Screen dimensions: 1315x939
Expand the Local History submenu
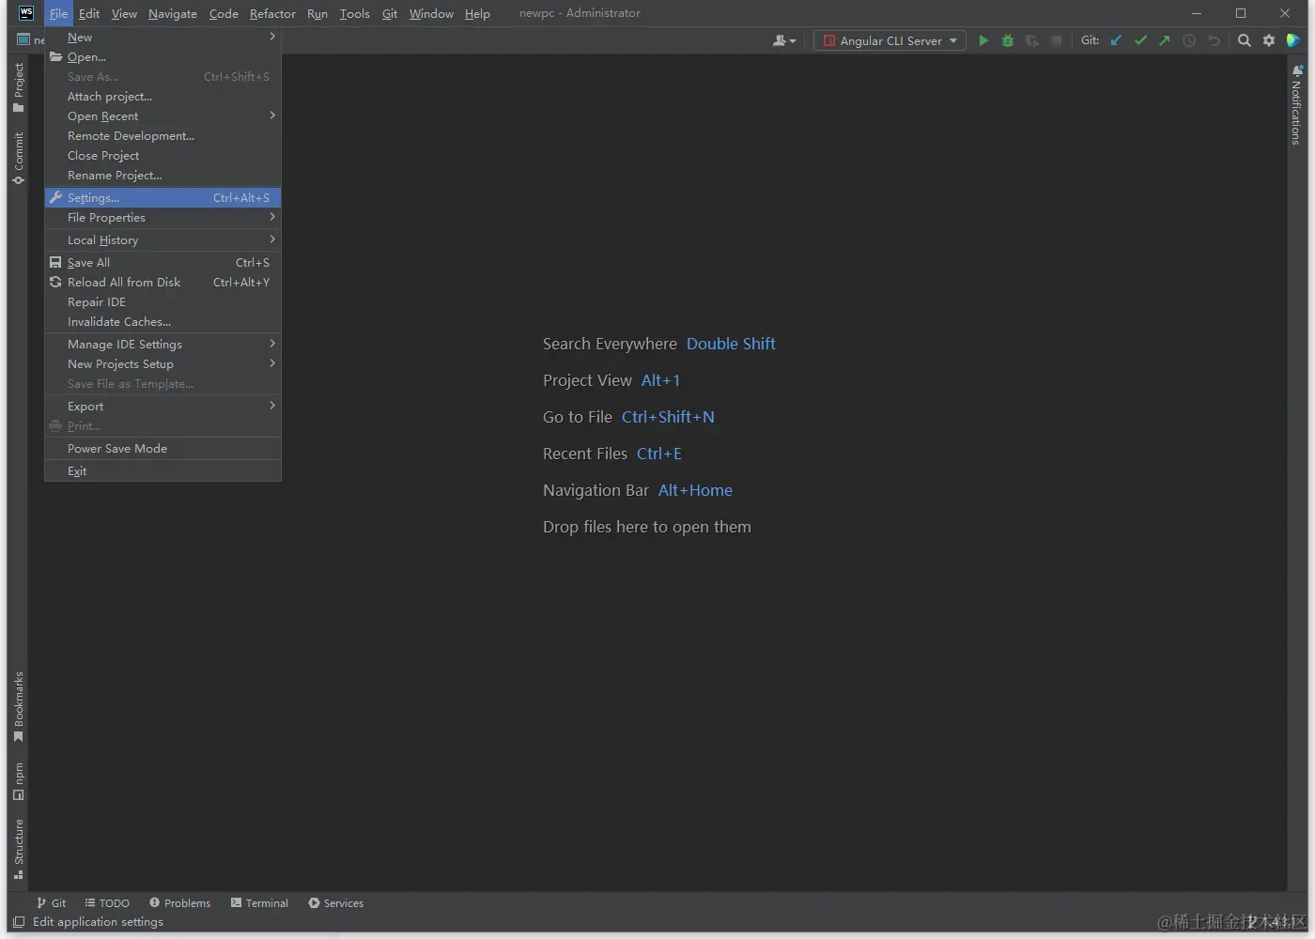(162, 240)
